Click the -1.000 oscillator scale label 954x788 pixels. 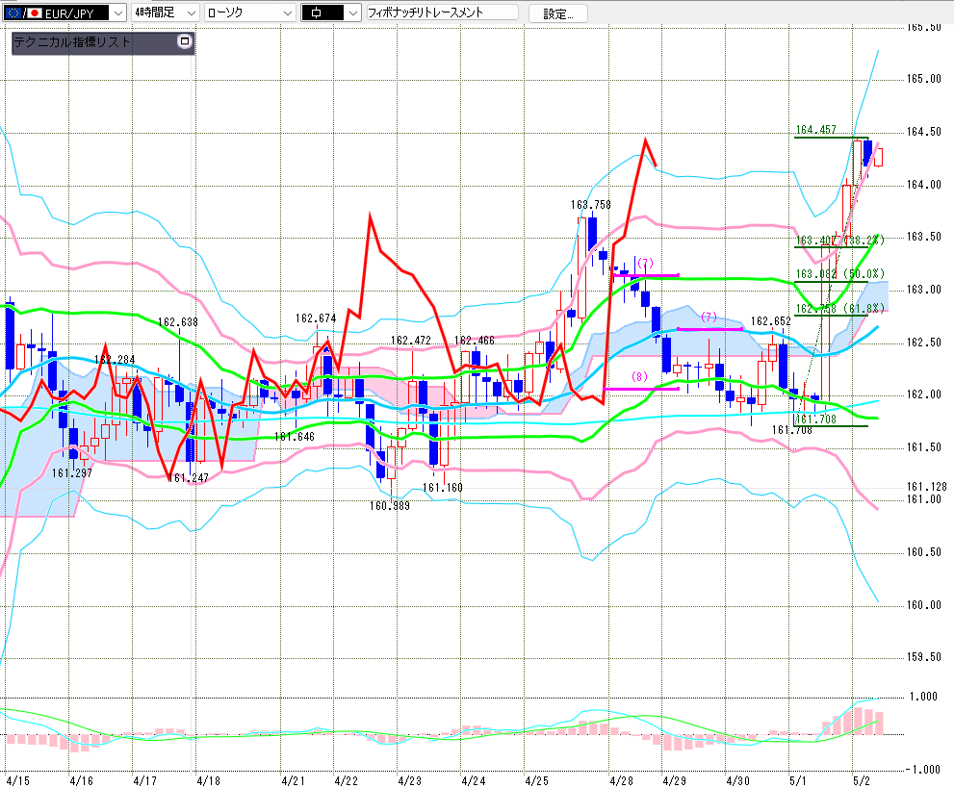pyautogui.click(x=923, y=770)
